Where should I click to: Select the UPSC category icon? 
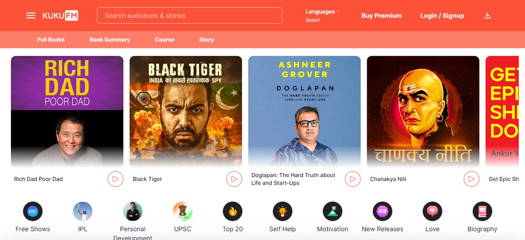(x=182, y=212)
